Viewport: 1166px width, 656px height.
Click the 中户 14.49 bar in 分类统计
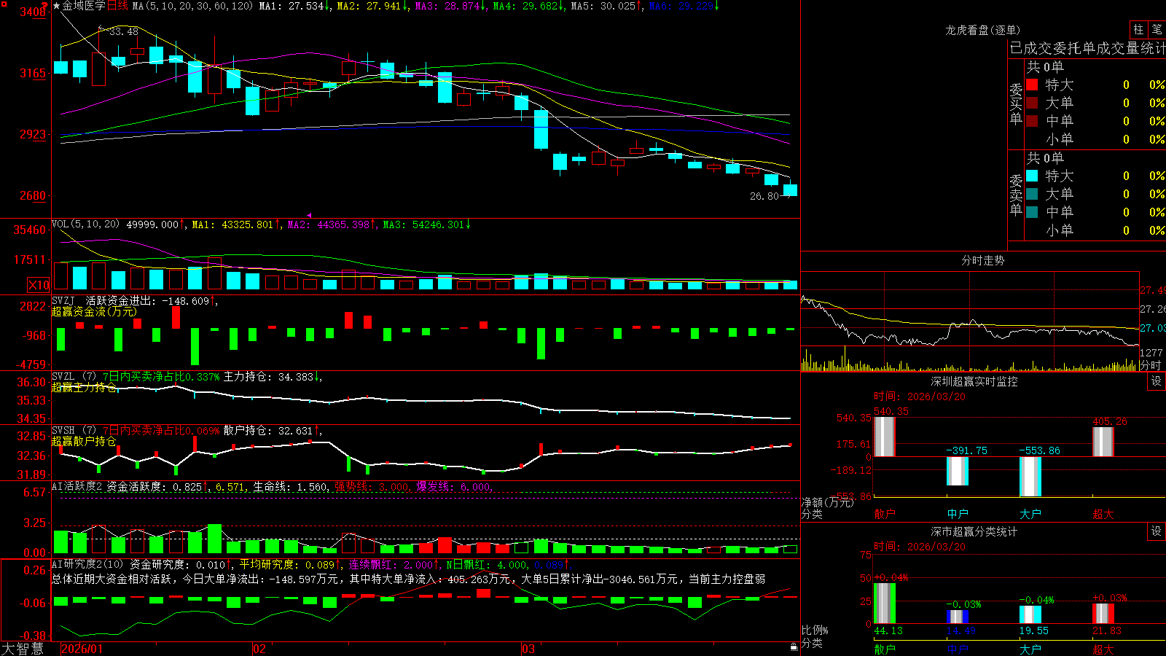click(x=957, y=617)
